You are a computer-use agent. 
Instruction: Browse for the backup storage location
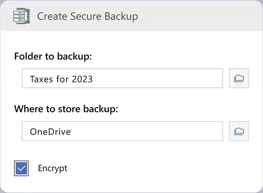[x=239, y=131]
